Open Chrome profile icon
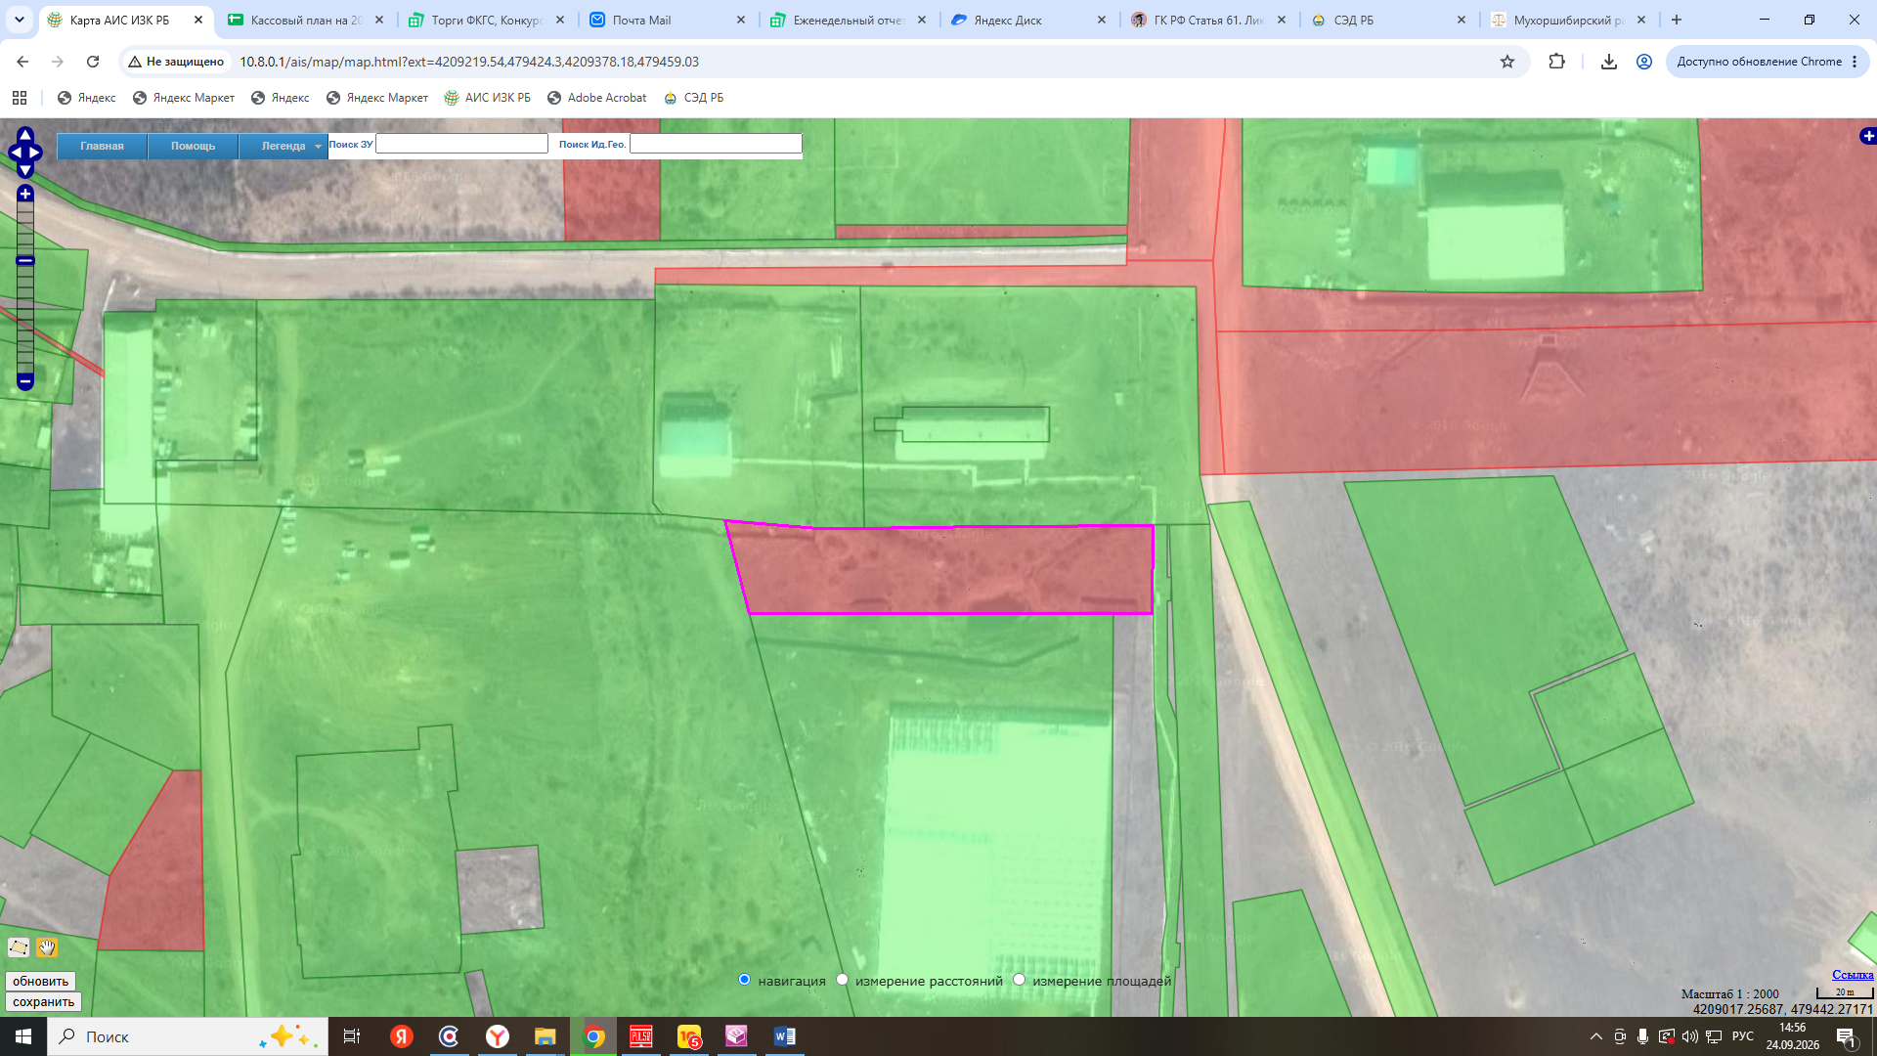This screenshot has height=1056, width=1877. coord(1644,62)
